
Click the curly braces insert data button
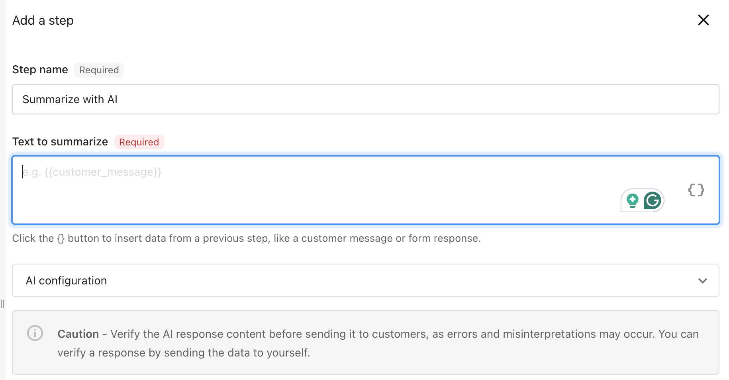coord(696,190)
